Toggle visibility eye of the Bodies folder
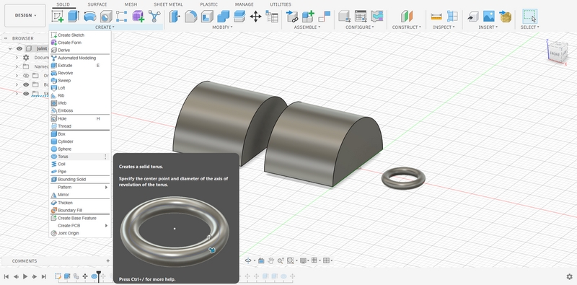Image resolution: width=577 pixels, height=285 pixels. [26, 84]
